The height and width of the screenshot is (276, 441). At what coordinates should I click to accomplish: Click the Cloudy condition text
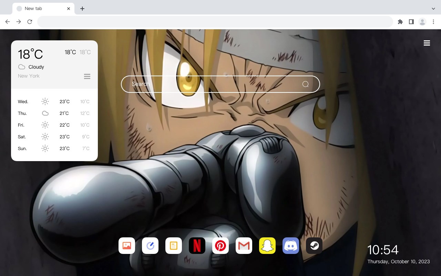coord(36,67)
